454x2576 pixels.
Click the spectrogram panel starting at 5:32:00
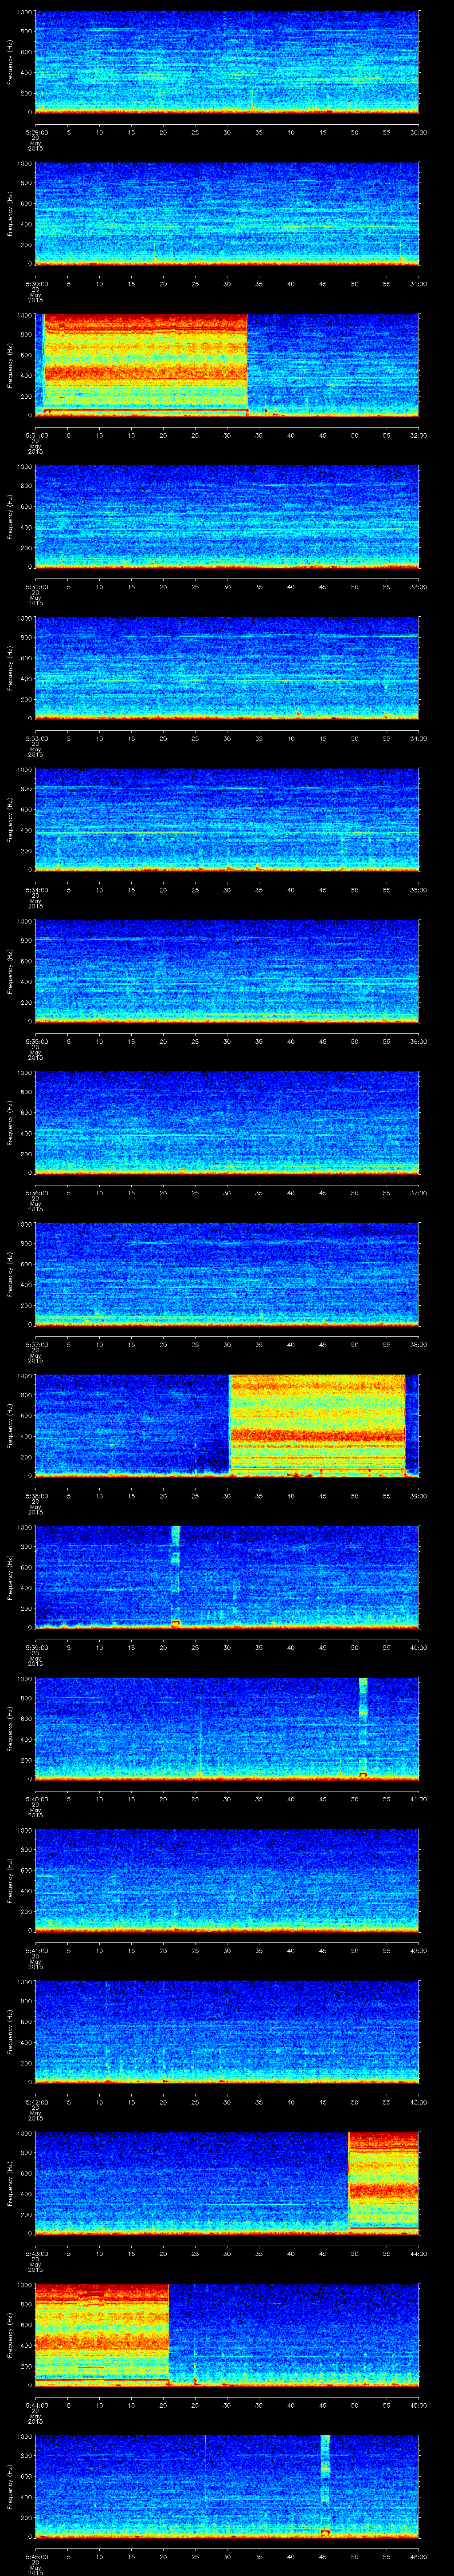pos(227,516)
